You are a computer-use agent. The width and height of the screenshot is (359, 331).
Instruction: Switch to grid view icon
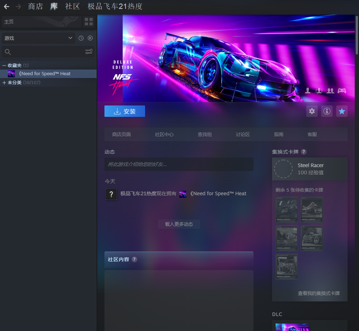pyautogui.click(x=89, y=22)
